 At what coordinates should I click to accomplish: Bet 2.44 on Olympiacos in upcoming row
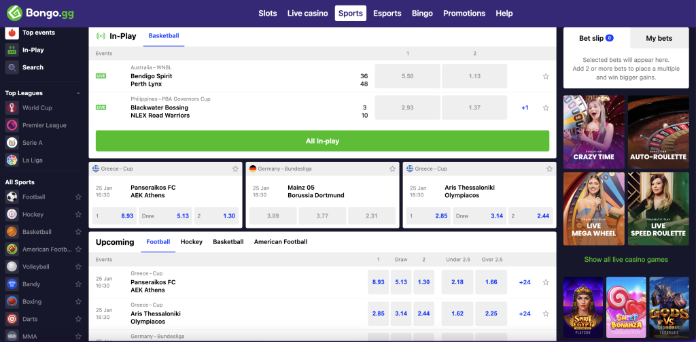coord(424,313)
